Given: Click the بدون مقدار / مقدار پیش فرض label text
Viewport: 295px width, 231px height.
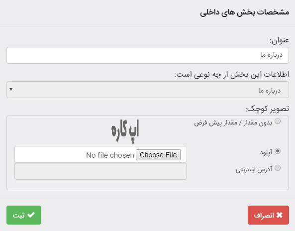Looking at the screenshot, I should click(233, 123).
